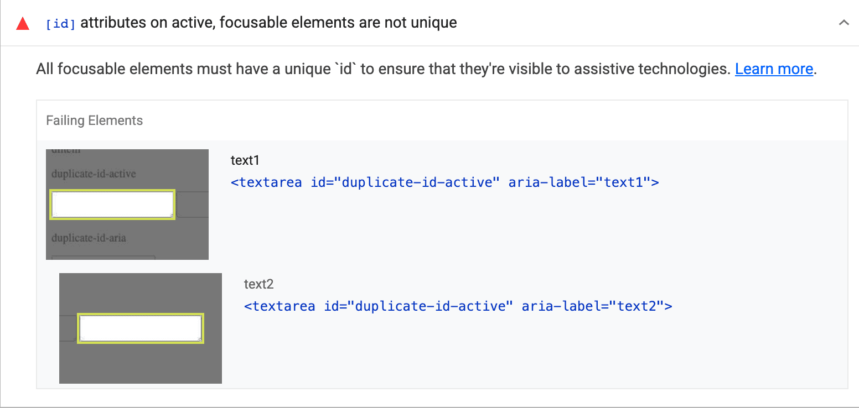The image size is (859, 408).
Task: Click the textarea code snippet for text1
Action: 444,182
